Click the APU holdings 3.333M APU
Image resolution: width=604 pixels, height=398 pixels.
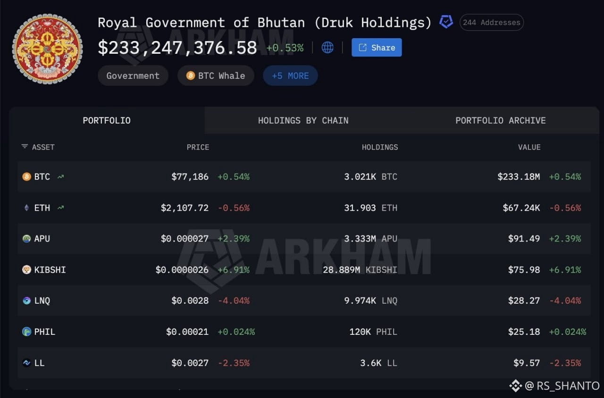[371, 239]
